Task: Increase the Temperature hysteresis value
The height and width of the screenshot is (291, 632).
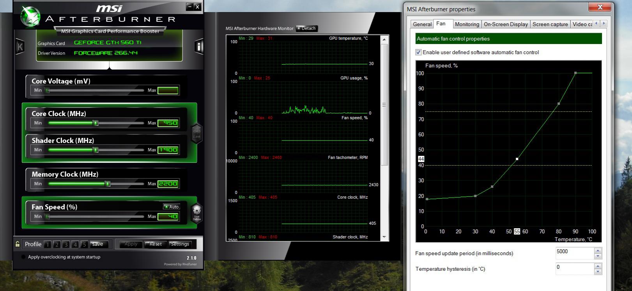Action: [598, 266]
